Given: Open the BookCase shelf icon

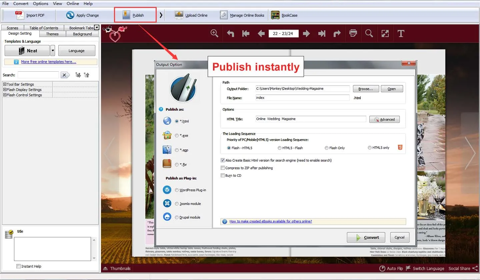Looking at the screenshot, I should tap(275, 15).
